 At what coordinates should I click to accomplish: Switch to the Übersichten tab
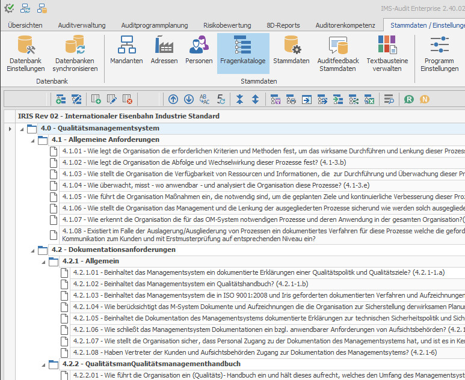pos(25,25)
